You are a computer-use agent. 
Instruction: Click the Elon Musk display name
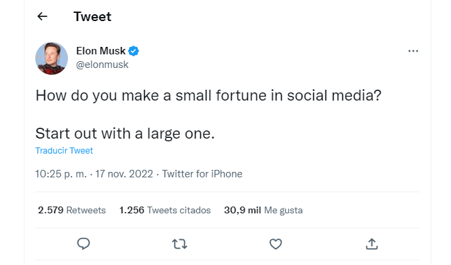101,51
